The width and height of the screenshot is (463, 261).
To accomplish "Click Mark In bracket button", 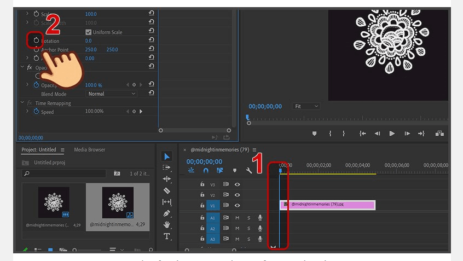I will [x=330, y=134].
